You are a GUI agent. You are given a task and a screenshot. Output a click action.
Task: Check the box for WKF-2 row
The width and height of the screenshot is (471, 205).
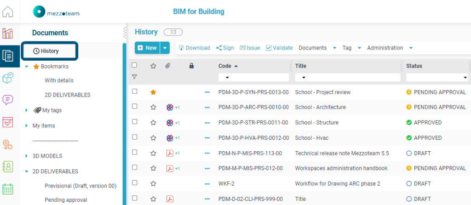tap(135, 183)
